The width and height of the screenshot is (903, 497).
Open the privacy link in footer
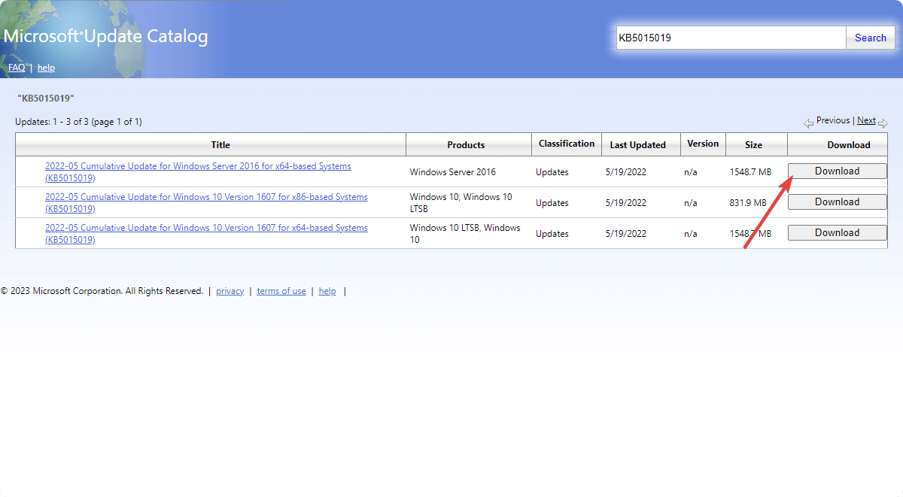pyautogui.click(x=230, y=291)
